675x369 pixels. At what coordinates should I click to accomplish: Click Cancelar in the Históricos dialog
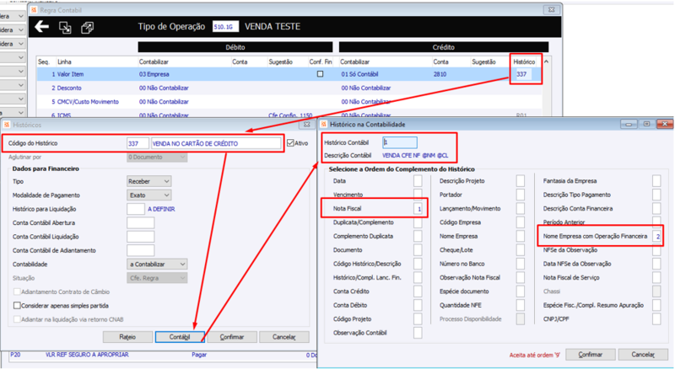[284, 337]
